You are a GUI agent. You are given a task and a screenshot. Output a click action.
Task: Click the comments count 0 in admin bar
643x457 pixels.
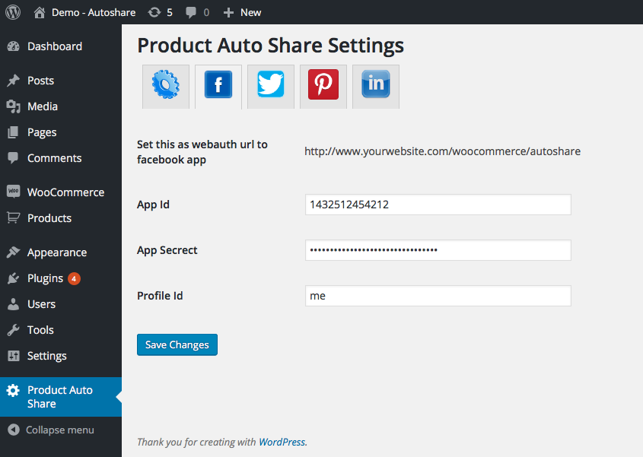coord(206,13)
